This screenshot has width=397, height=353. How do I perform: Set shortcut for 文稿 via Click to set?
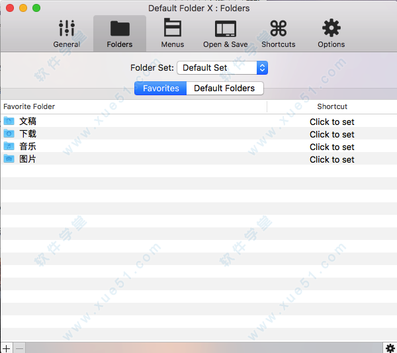pos(332,122)
